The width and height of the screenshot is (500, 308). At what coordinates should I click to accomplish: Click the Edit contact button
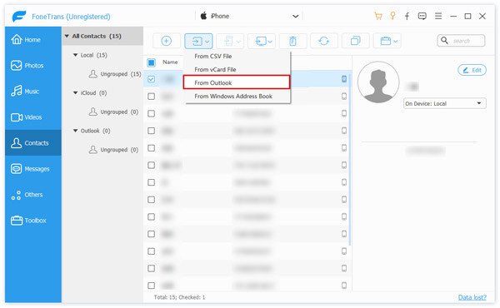472,70
